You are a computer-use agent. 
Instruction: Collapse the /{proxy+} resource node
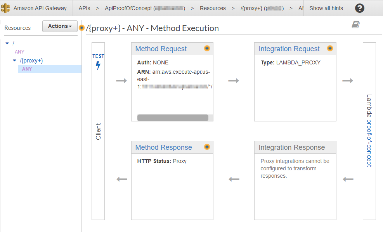tap(14, 60)
